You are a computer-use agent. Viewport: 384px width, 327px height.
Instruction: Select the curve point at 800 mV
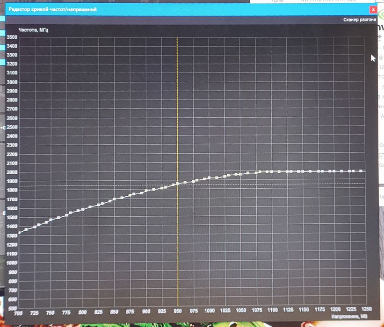(83, 209)
